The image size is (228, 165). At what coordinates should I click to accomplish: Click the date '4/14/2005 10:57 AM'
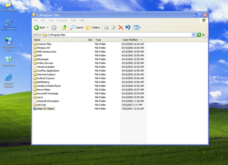pos(133,90)
